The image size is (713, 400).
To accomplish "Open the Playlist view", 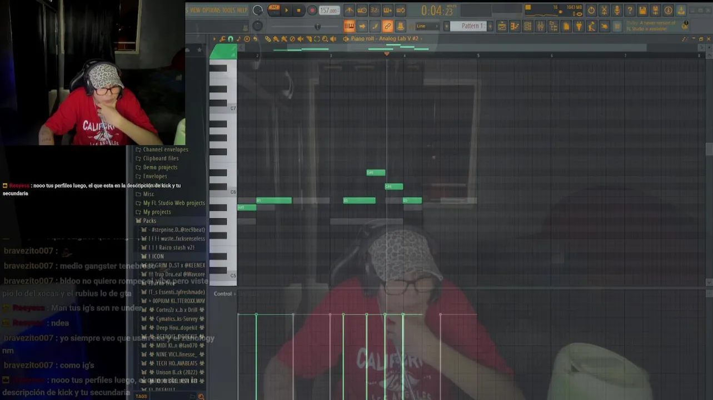I will [x=502, y=26].
